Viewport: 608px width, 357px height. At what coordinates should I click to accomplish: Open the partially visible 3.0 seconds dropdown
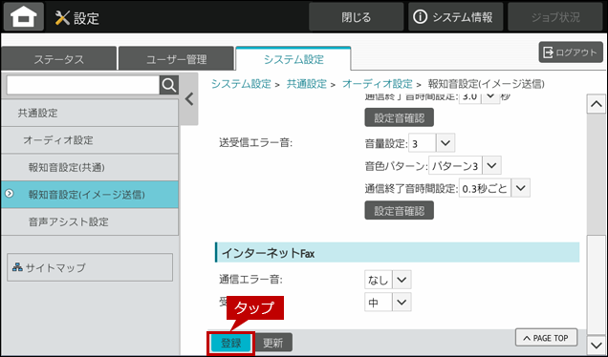(x=479, y=97)
